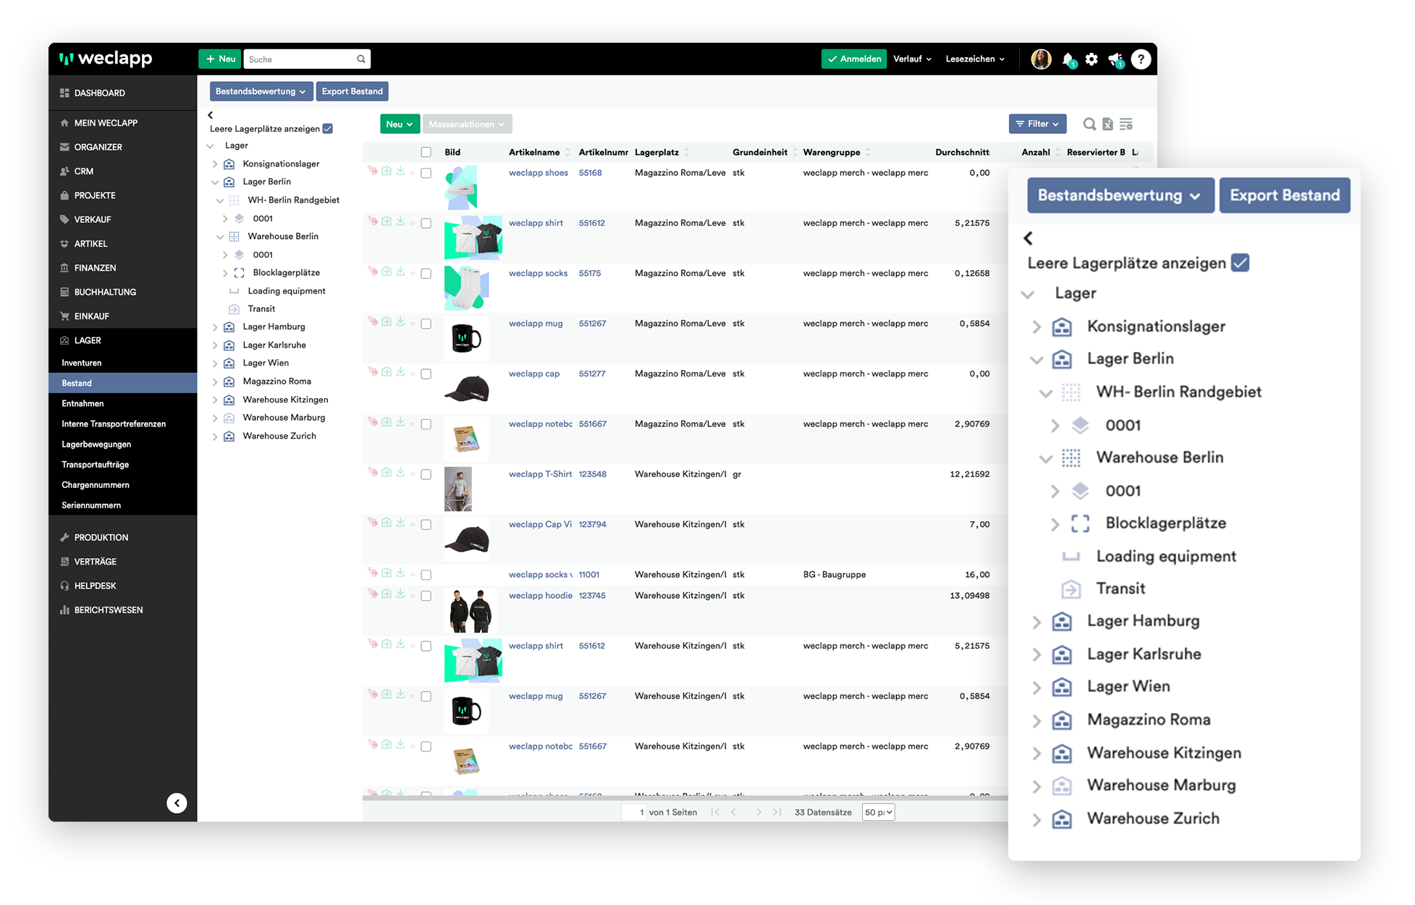Image resolution: width=1415 pixels, height=905 pixels.
Task: Open the green Neu dropdown above table
Action: pos(400,125)
